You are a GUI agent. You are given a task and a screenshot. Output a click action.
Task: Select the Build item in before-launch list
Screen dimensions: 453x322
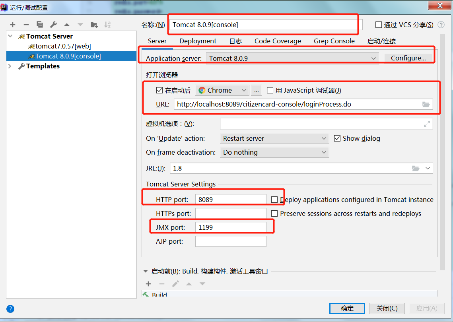point(290,294)
